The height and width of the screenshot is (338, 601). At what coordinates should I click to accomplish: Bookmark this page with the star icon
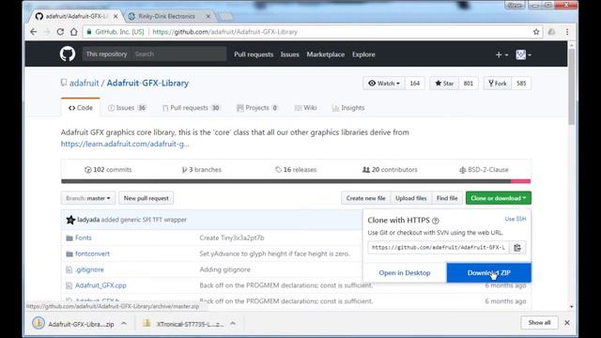point(536,32)
